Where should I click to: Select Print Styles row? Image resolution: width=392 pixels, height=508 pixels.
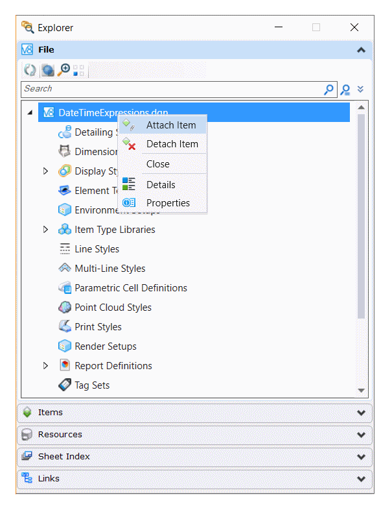click(x=90, y=326)
